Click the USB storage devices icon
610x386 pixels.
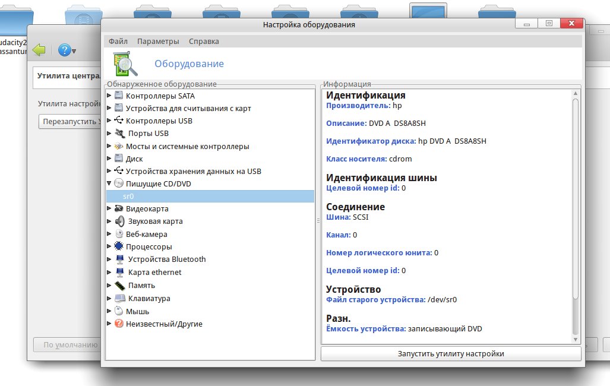pyautogui.click(x=119, y=171)
